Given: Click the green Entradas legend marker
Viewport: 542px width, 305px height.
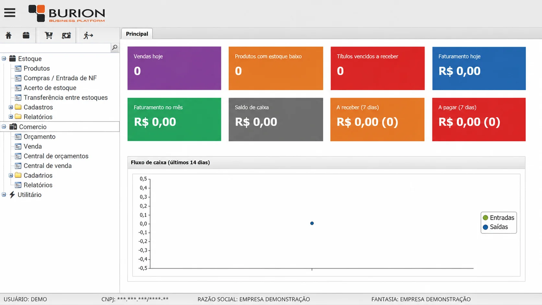Looking at the screenshot, I should (x=485, y=217).
